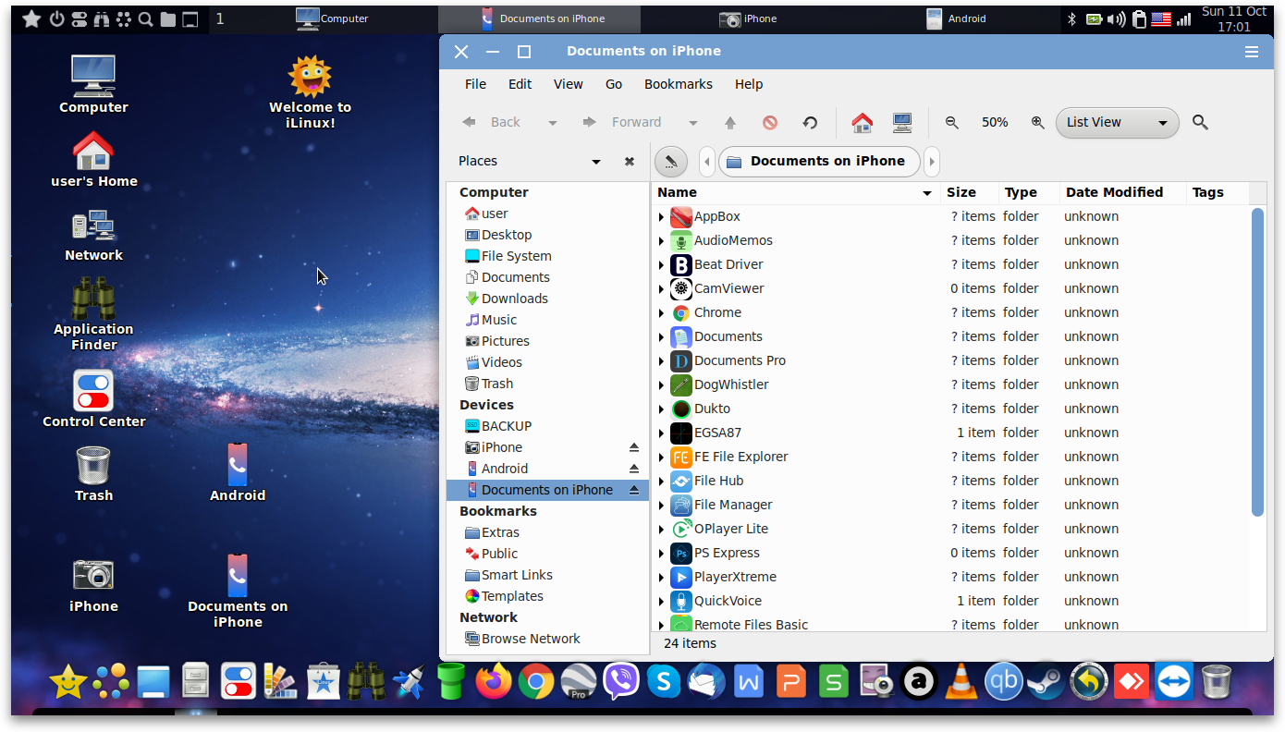Select the Beat Driver folder icon

click(681, 264)
